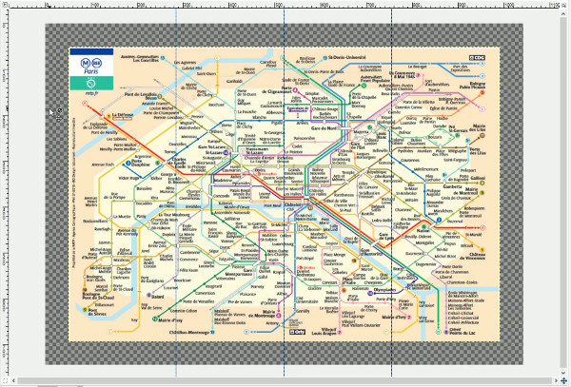Click the Gare Montparnasse station label
The image size is (571, 387).
point(239,272)
